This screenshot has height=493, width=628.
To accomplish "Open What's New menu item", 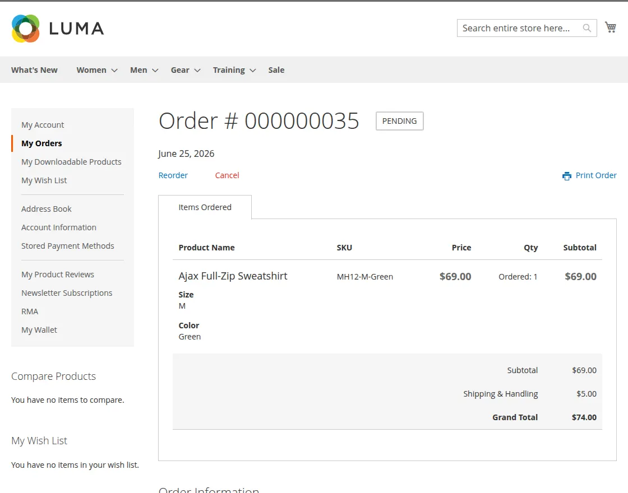I will pos(34,70).
